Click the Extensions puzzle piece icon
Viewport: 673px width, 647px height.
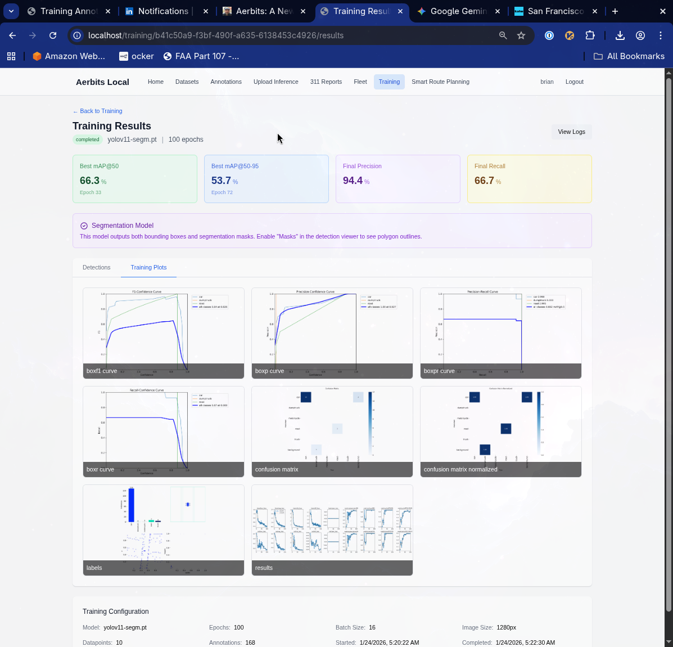[x=590, y=35]
